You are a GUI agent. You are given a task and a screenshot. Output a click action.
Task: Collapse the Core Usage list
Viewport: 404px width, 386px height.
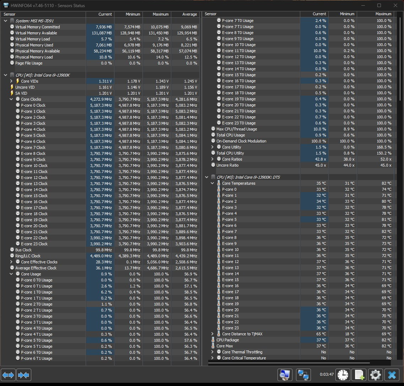tap(11, 274)
